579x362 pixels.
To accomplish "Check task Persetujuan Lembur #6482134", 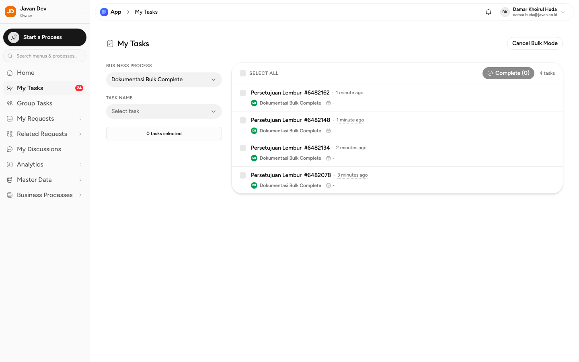I will point(243,148).
